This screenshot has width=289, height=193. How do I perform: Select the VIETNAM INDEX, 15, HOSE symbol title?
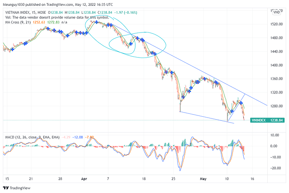pos(26,13)
